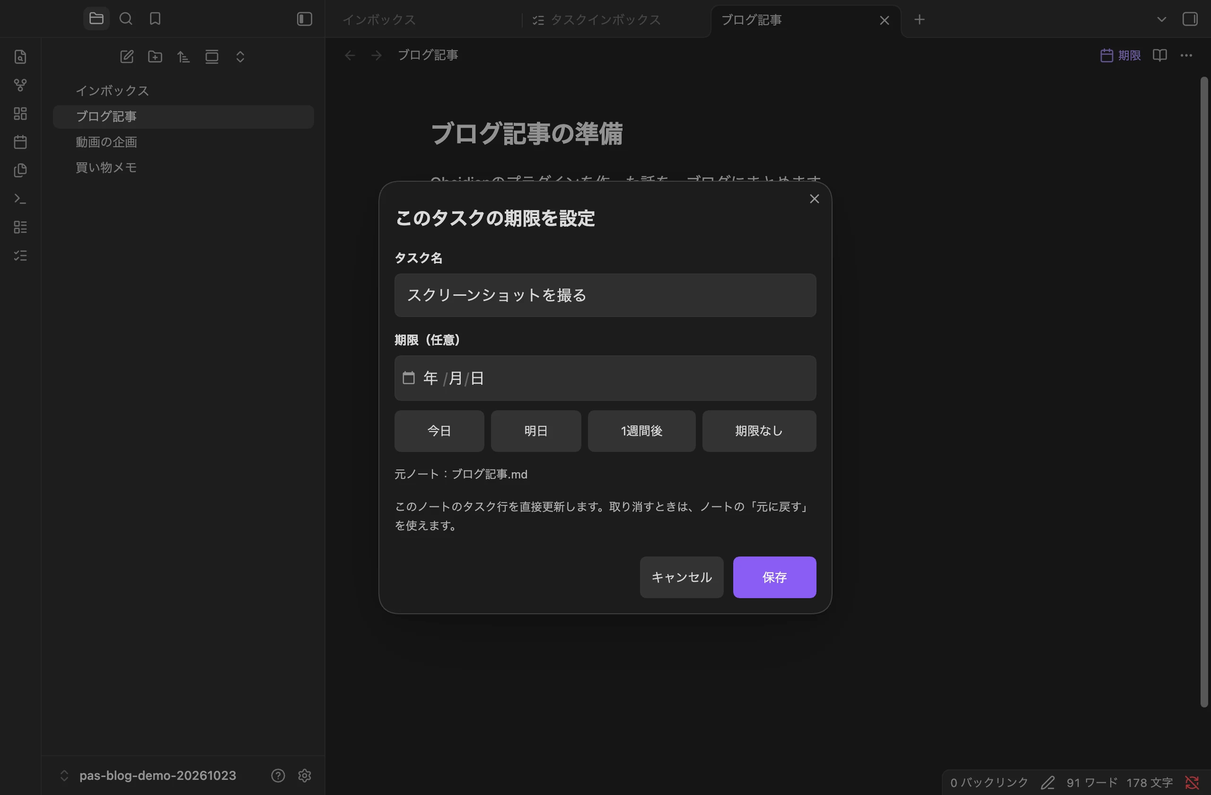
Task: Click the タスク名 input field
Action: tap(605, 295)
